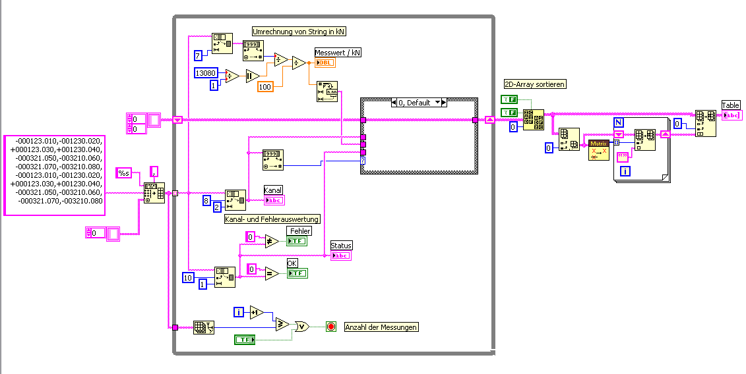
Task: Click the Or logic gate
Action: 302,327
